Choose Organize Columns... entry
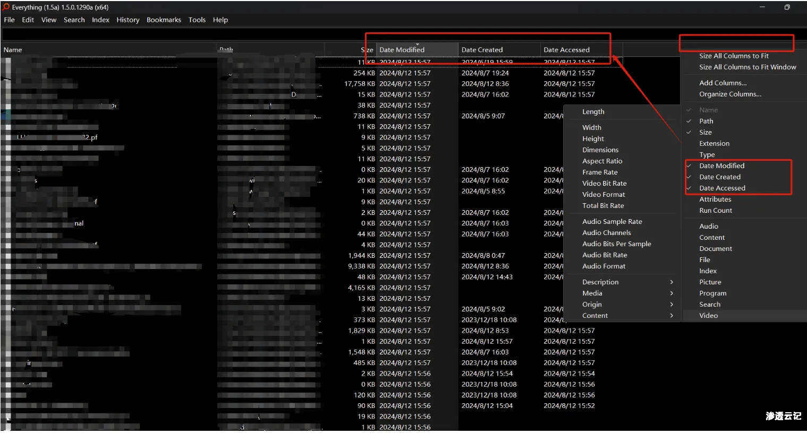The width and height of the screenshot is (807, 434). click(x=730, y=94)
